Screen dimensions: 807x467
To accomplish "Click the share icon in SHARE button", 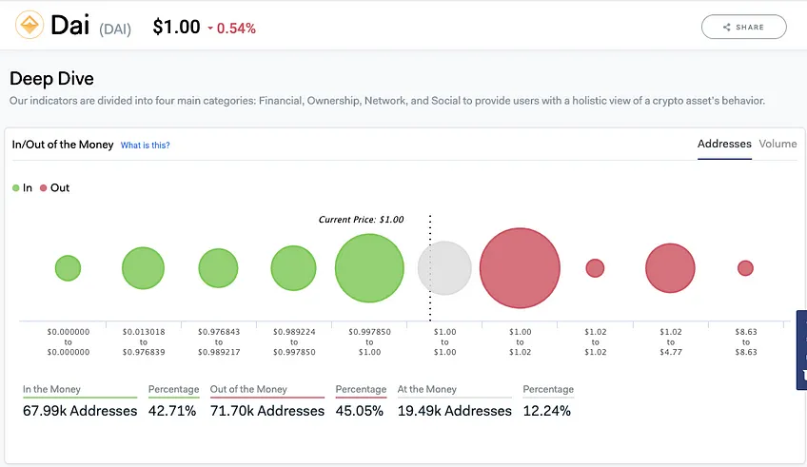I will pyautogui.click(x=727, y=28).
